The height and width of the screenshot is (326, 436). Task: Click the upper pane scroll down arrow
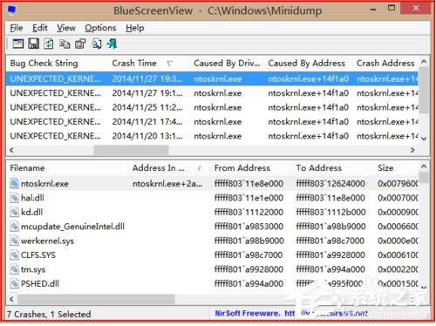tap(424, 139)
